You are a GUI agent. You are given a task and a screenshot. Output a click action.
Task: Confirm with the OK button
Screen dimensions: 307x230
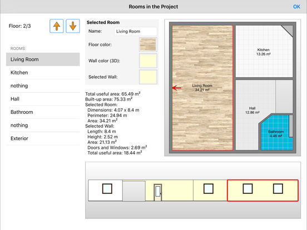[x=296, y=7]
